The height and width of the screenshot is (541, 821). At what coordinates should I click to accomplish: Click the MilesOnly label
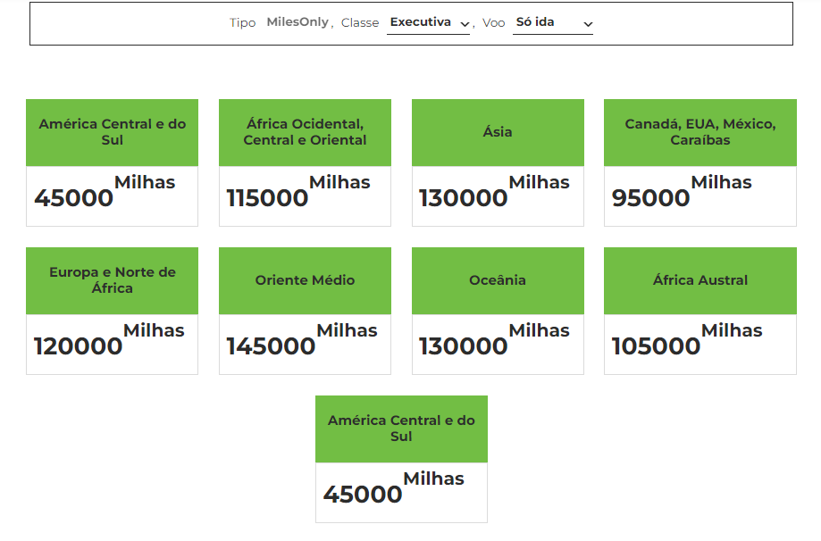tap(297, 22)
